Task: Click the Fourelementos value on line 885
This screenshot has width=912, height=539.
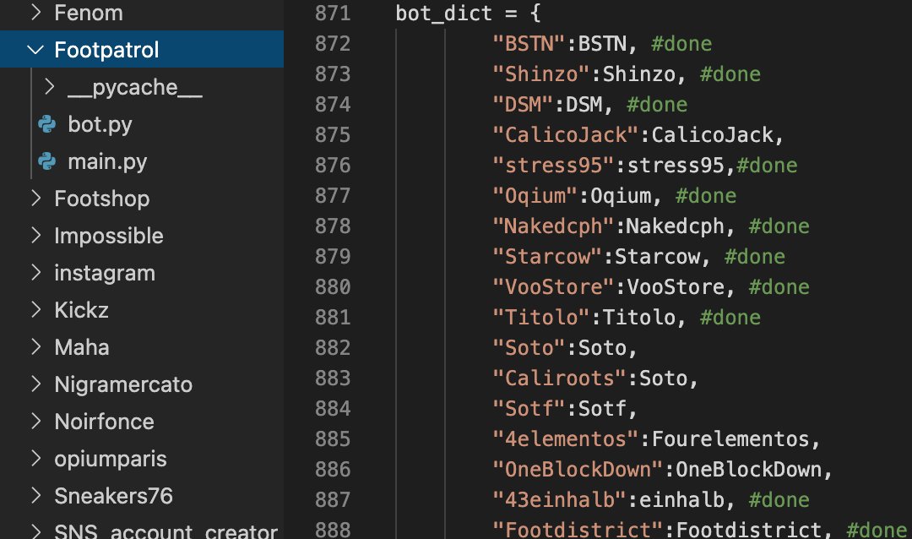Action: [730, 438]
